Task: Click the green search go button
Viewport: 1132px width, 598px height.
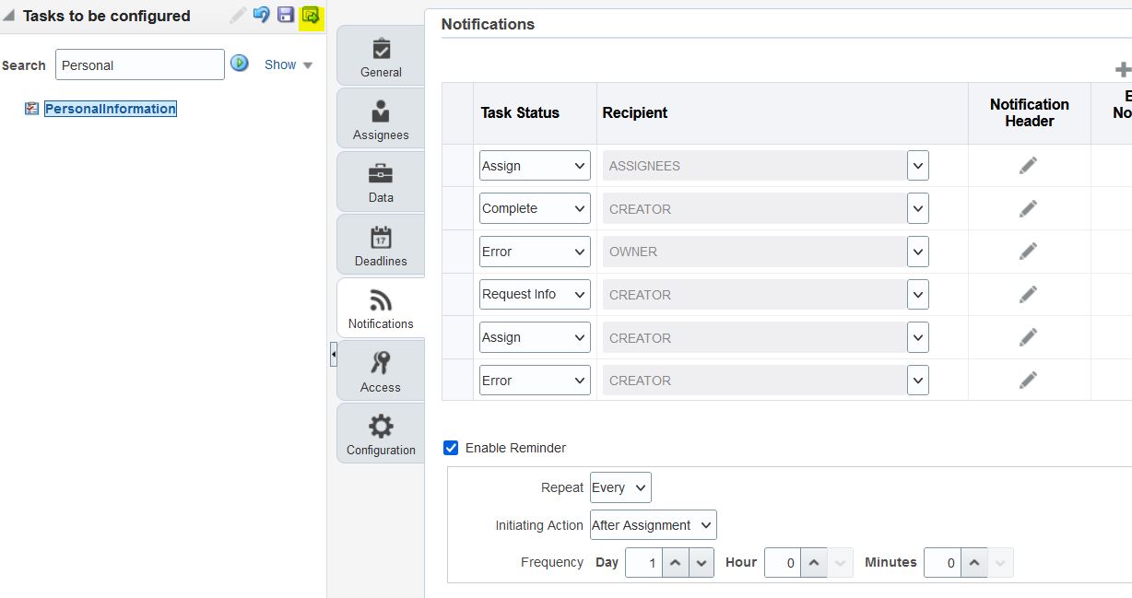Action: (240, 64)
